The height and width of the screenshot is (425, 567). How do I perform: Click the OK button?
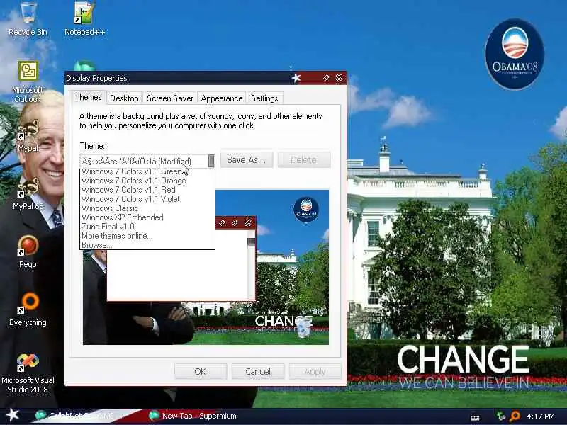point(201,371)
